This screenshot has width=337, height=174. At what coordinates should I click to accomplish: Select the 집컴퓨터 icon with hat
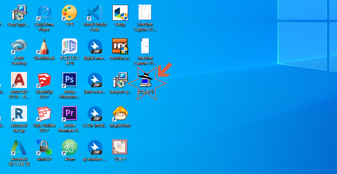coord(146,80)
